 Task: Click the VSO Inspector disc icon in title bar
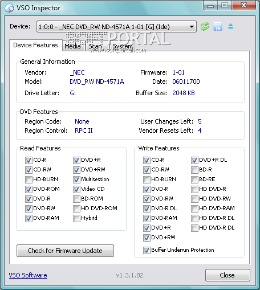[x=9, y=8]
